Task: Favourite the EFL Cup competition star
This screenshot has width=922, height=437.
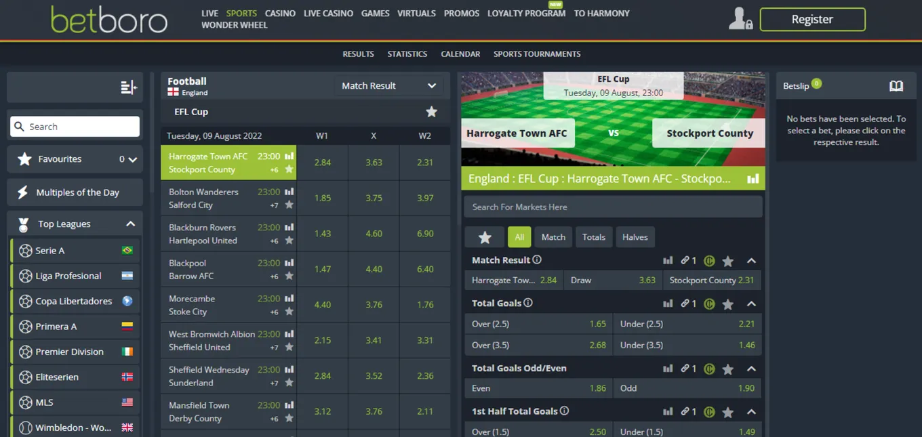Action: click(431, 112)
